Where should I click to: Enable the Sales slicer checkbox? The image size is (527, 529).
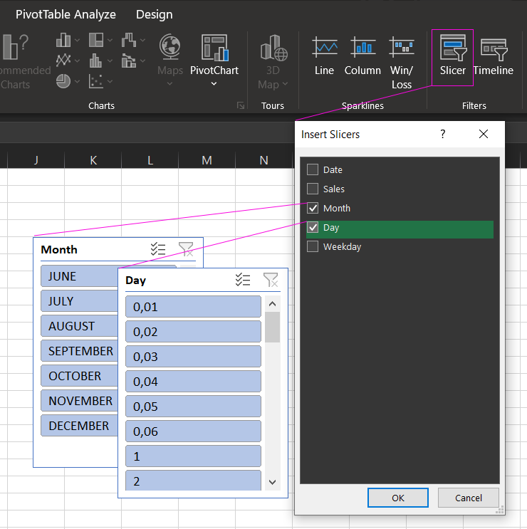click(312, 189)
